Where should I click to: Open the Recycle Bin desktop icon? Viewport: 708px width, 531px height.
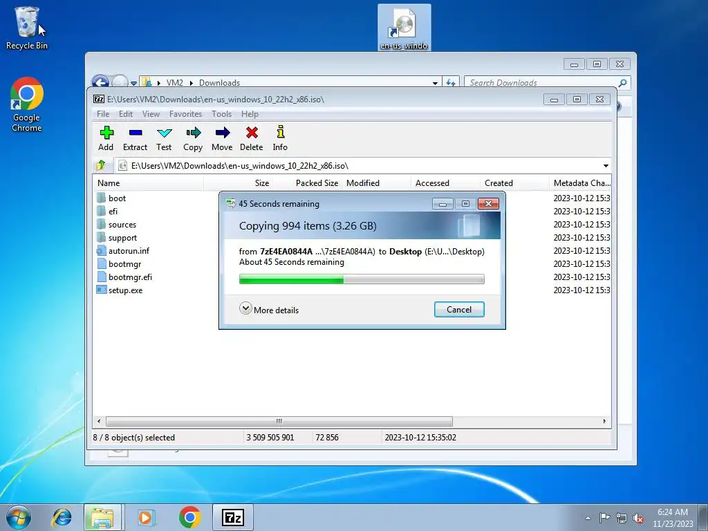[x=27, y=28]
